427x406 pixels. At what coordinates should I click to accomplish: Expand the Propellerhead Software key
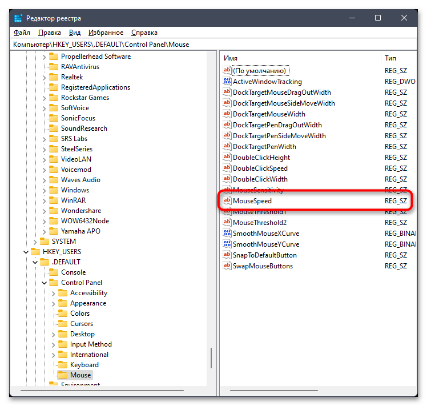[44, 57]
